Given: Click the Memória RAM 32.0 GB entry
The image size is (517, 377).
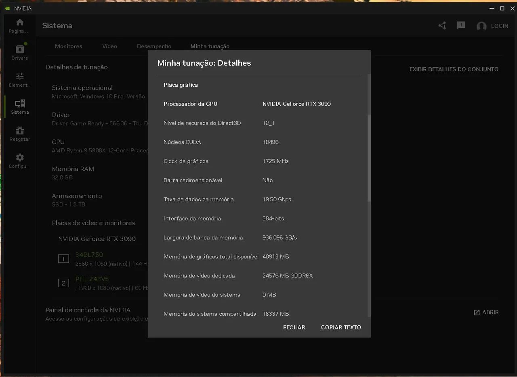Looking at the screenshot, I should tap(73, 173).
